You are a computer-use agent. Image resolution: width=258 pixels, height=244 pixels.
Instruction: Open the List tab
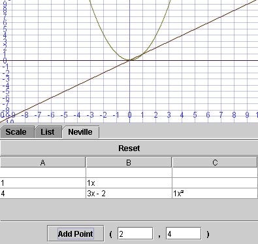coord(48,132)
